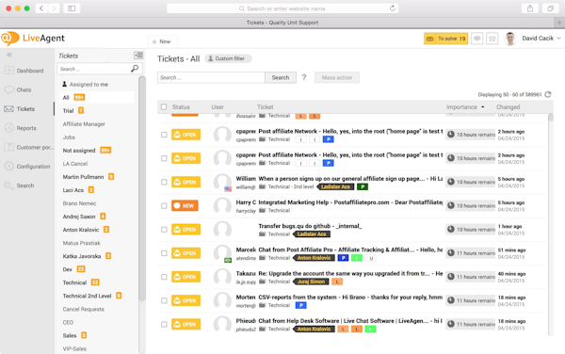The image size is (565, 354).
Task: Click the Ladislav Acs tag on William ticket
Action: [335, 186]
